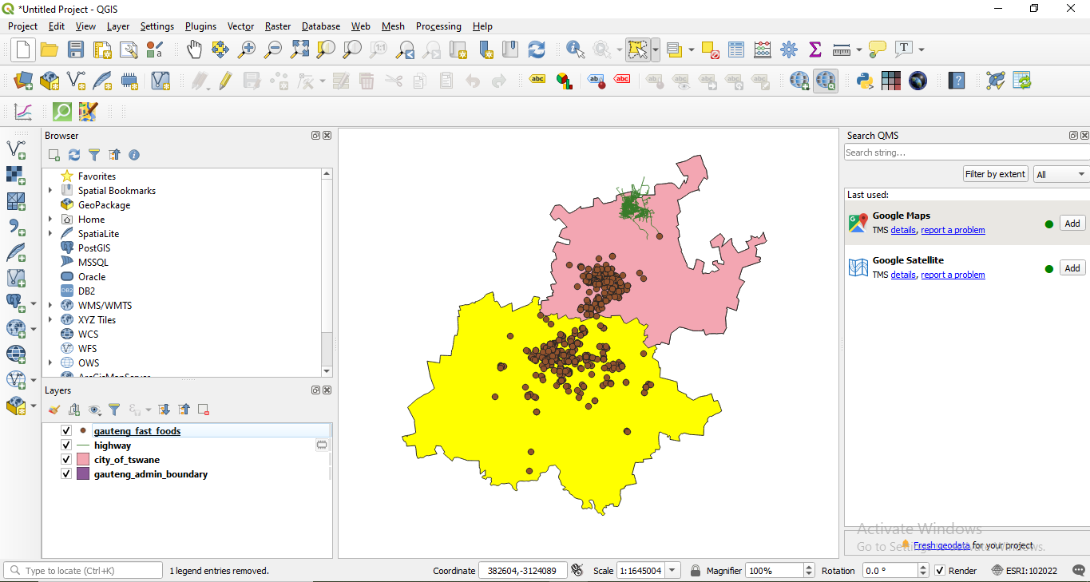Image resolution: width=1090 pixels, height=582 pixels.
Task: Click the Search QMS globe toolbar icon
Action: (826, 81)
